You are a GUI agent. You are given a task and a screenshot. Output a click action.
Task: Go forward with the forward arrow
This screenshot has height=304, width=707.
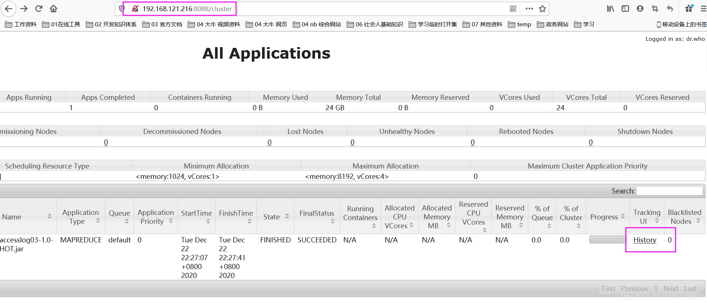tap(24, 9)
